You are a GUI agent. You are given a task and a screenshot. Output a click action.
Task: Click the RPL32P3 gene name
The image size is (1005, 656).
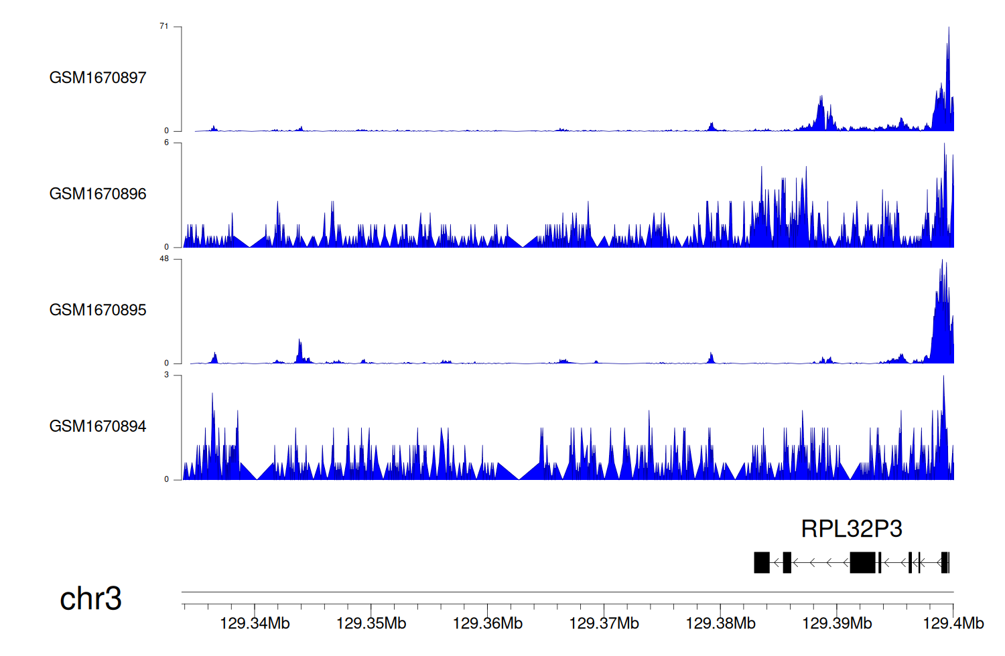(852, 529)
